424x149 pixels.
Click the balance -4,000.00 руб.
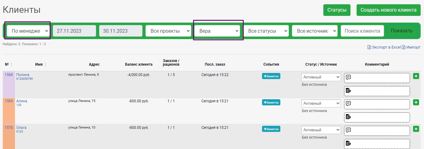(139, 75)
